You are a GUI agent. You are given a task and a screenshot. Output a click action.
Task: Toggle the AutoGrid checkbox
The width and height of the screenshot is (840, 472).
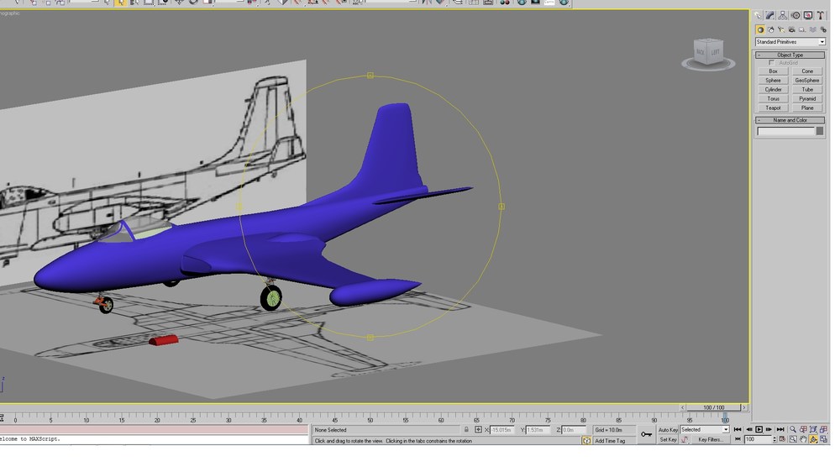pyautogui.click(x=771, y=63)
